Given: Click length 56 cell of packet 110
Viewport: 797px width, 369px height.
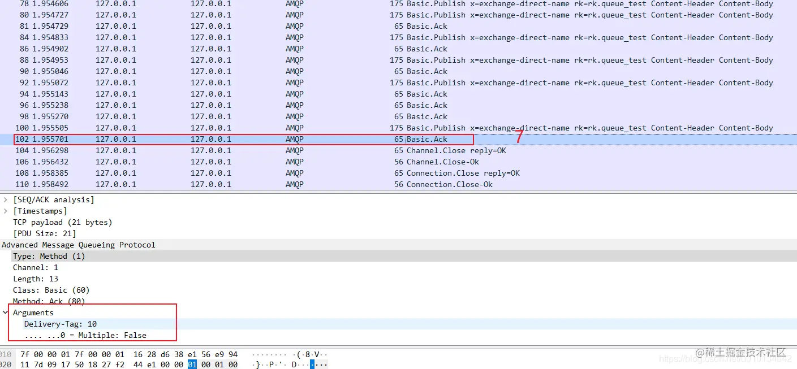Looking at the screenshot, I should tap(399, 184).
